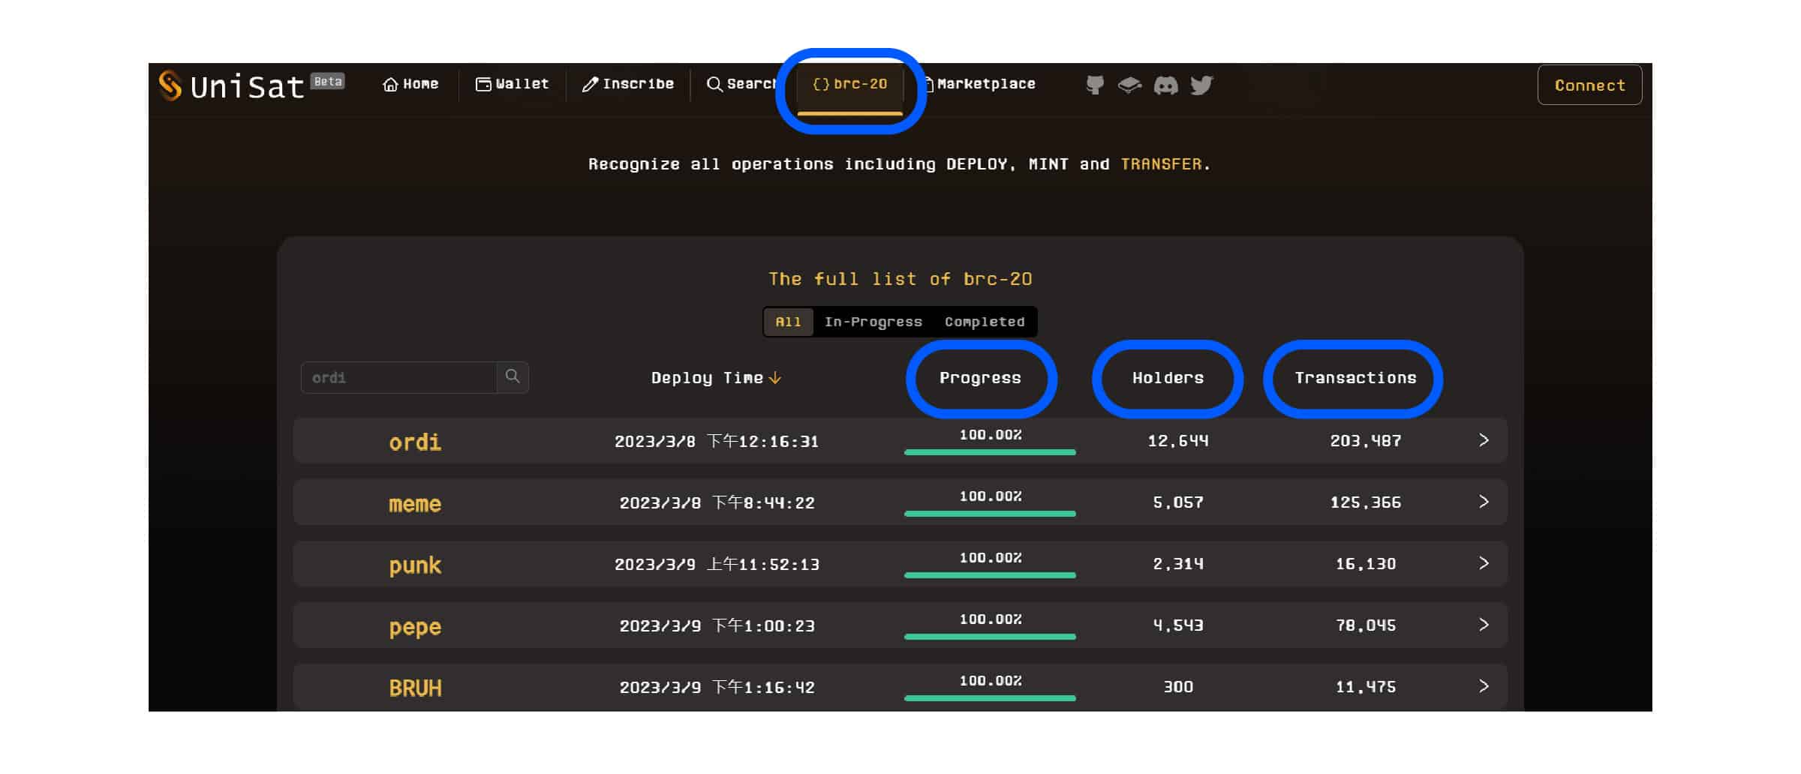Viewport: 1801px width, 774px height.
Task: Open the Twitter icon link
Action: 1201,85
